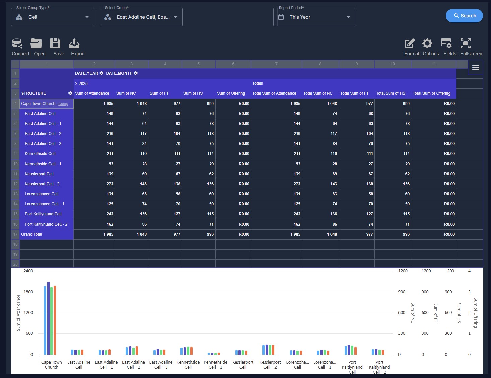Viewport: 491px width, 378px height.
Task: Open the Fields list icon
Action: 446,44
